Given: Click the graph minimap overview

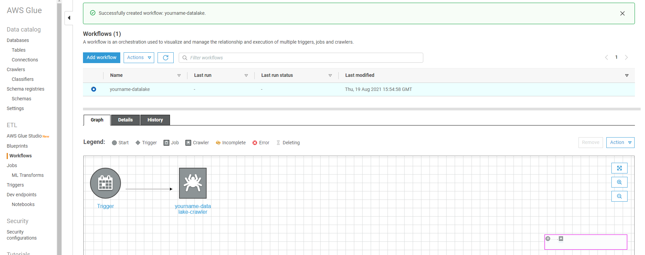Looking at the screenshot, I should tap(586, 242).
